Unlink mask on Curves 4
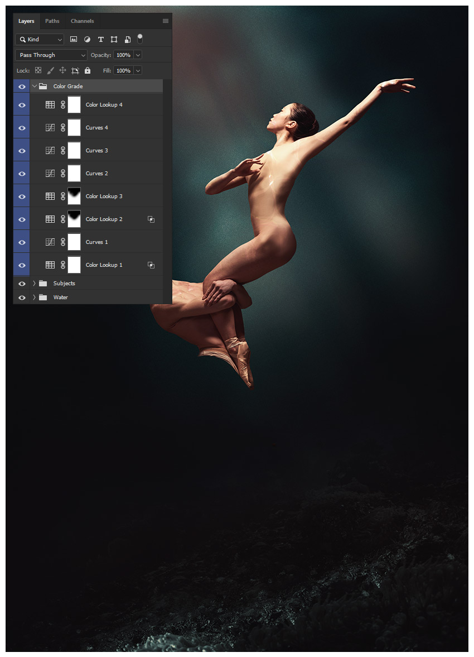The height and width of the screenshot is (657, 474). coord(63,128)
